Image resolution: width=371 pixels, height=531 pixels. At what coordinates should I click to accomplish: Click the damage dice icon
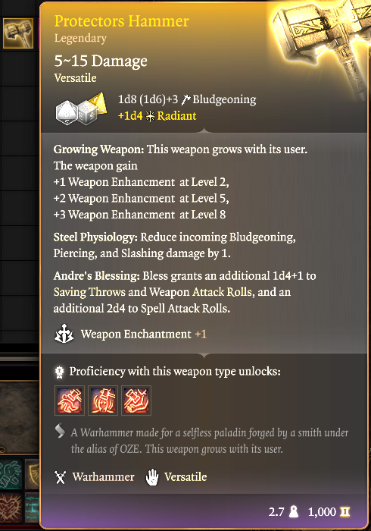click(x=82, y=109)
